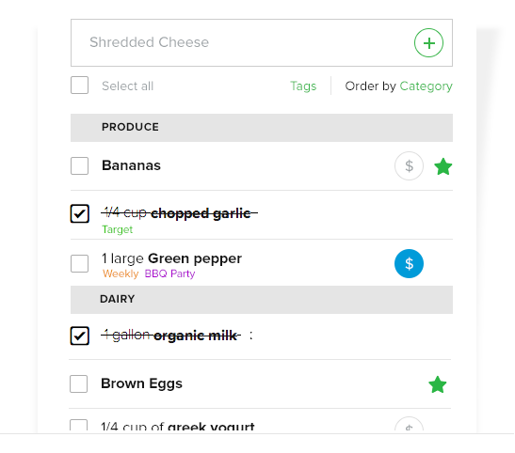515x453 pixels.
Task: Click the green plus add-item icon
Action: [428, 42]
